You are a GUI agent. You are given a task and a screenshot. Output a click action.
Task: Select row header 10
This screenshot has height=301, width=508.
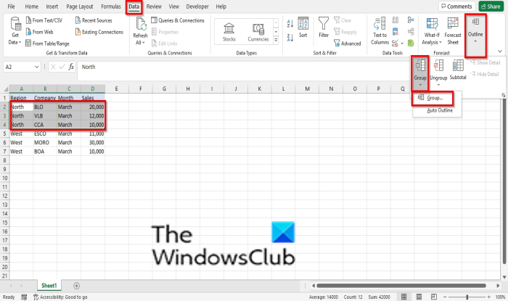click(4, 178)
